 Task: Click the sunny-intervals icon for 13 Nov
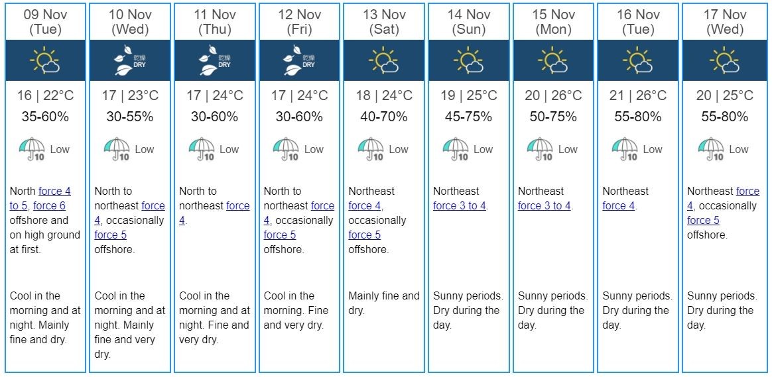383,60
